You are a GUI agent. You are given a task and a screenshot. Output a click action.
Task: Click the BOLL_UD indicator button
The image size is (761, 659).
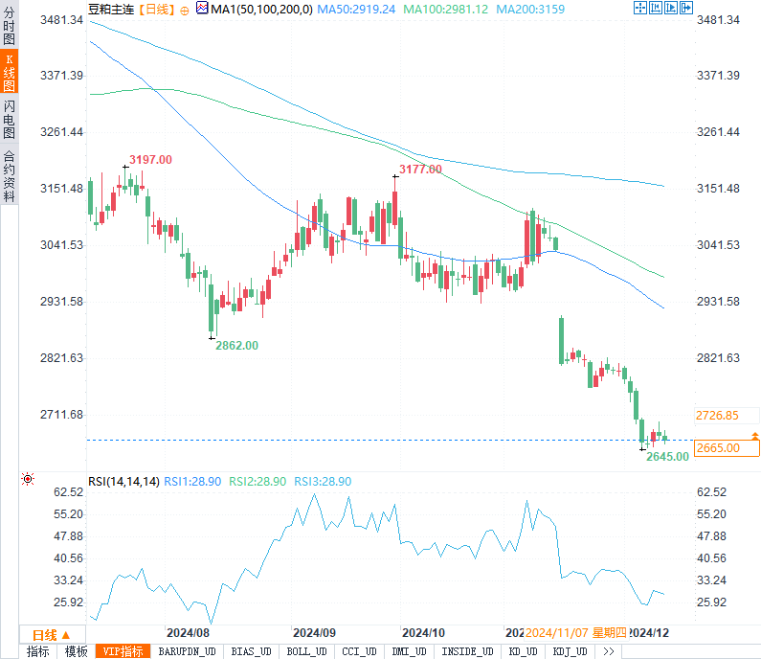click(306, 651)
